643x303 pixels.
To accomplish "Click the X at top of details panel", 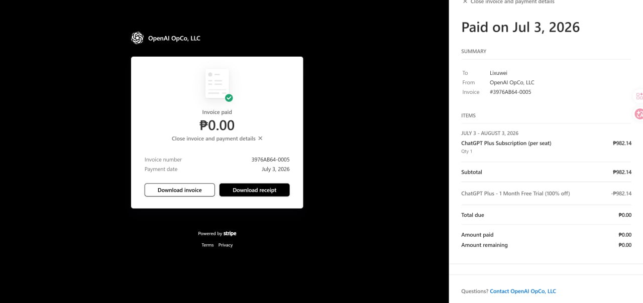I will (465, 2).
